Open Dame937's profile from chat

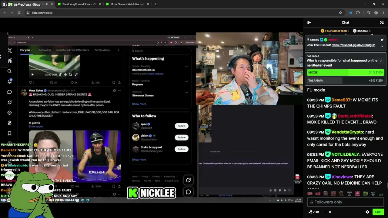coord(341,100)
